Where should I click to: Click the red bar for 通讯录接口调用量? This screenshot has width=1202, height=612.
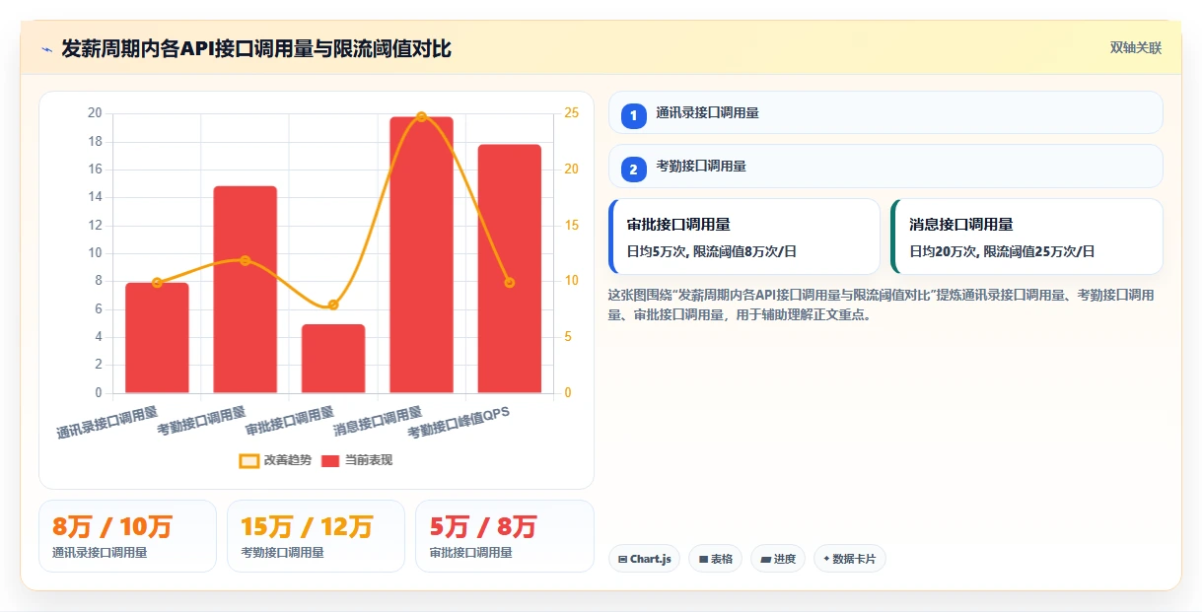[157, 338]
